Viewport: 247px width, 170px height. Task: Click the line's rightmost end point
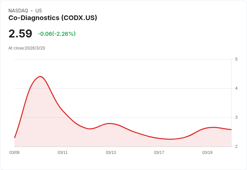click(231, 130)
